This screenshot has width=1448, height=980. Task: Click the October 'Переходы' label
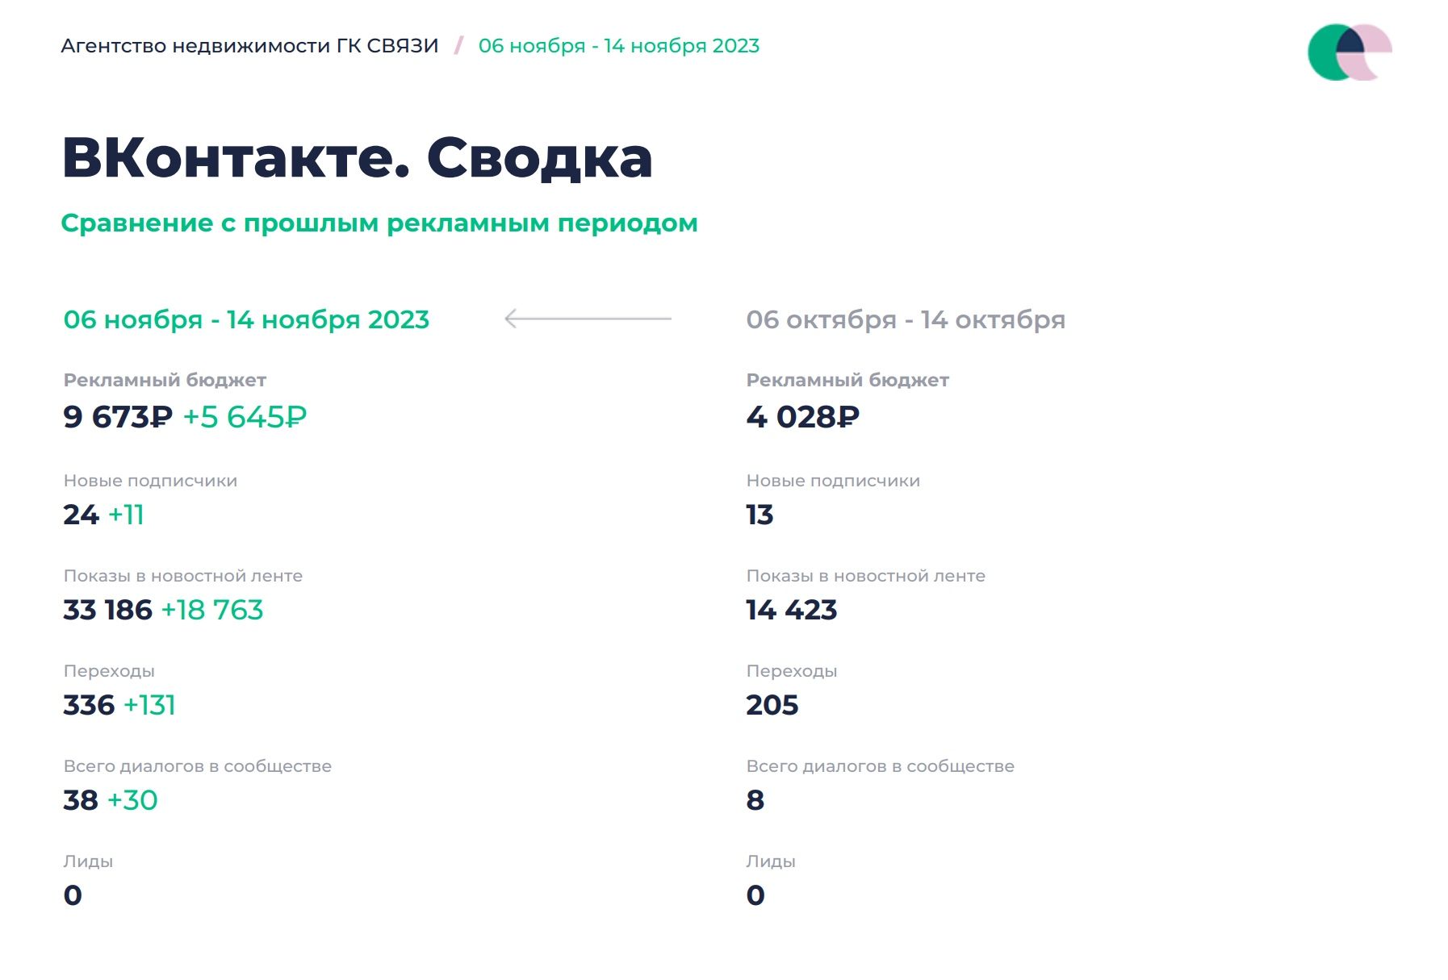[x=792, y=671]
